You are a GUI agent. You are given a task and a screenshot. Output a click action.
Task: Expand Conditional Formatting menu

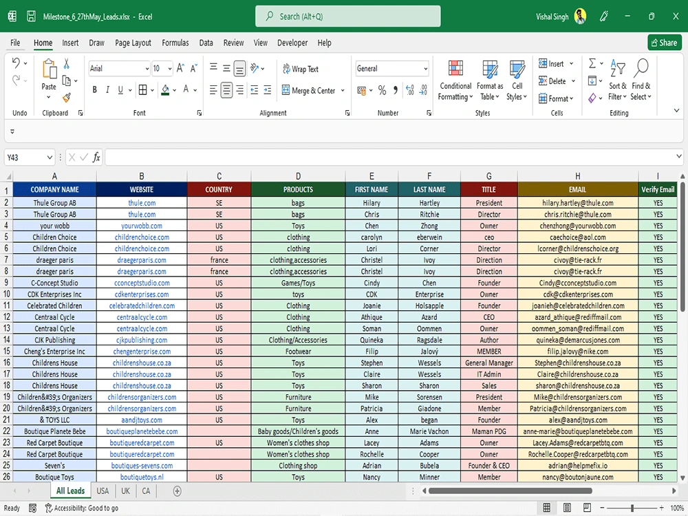455,80
